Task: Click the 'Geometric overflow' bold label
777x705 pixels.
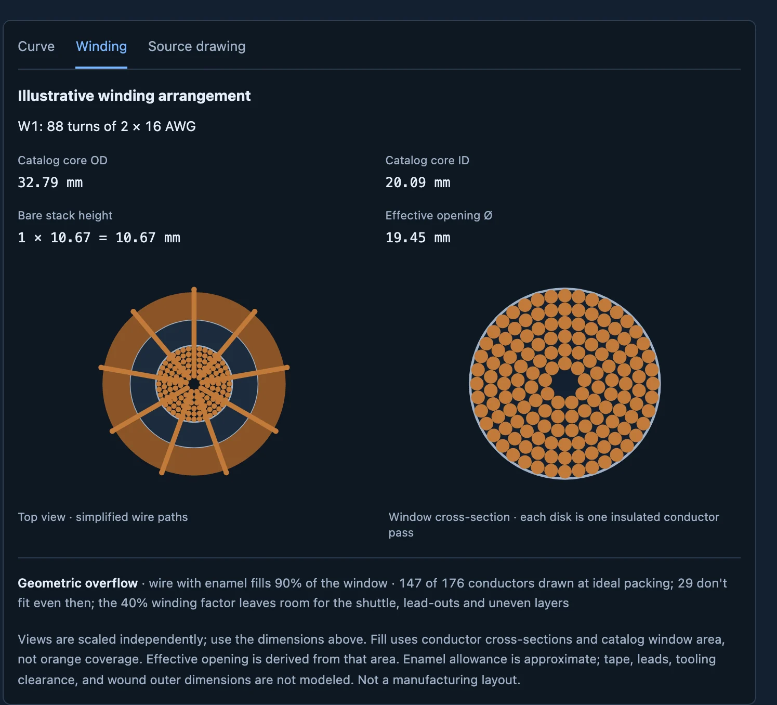Action: pyautogui.click(x=78, y=583)
